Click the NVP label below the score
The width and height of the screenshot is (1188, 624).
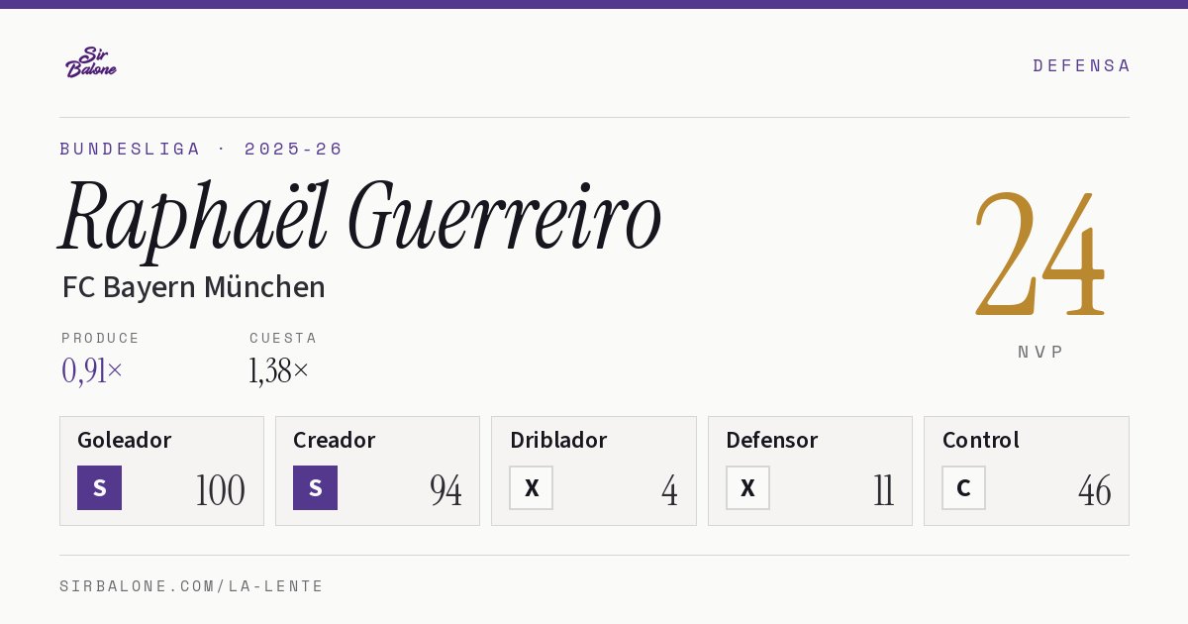point(1040,352)
